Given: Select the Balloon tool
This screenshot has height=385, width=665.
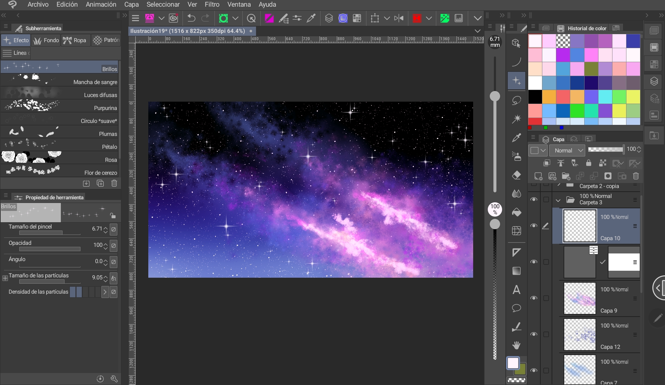Looking at the screenshot, I should click(516, 308).
